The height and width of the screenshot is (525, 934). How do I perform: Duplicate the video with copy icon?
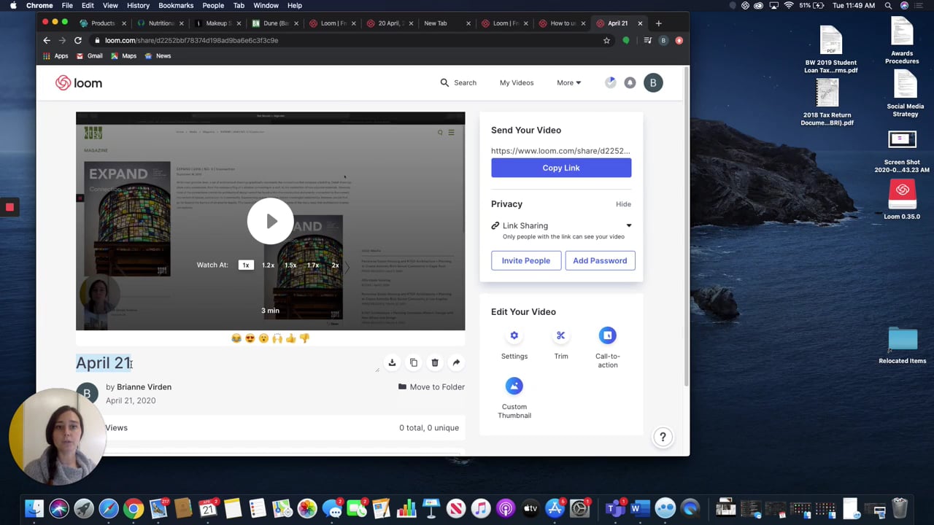pyautogui.click(x=414, y=363)
